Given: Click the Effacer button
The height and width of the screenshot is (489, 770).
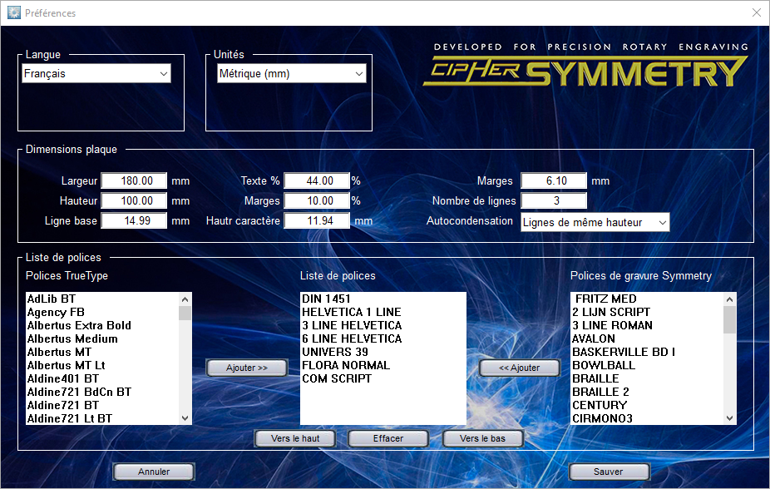Looking at the screenshot, I should (x=387, y=438).
